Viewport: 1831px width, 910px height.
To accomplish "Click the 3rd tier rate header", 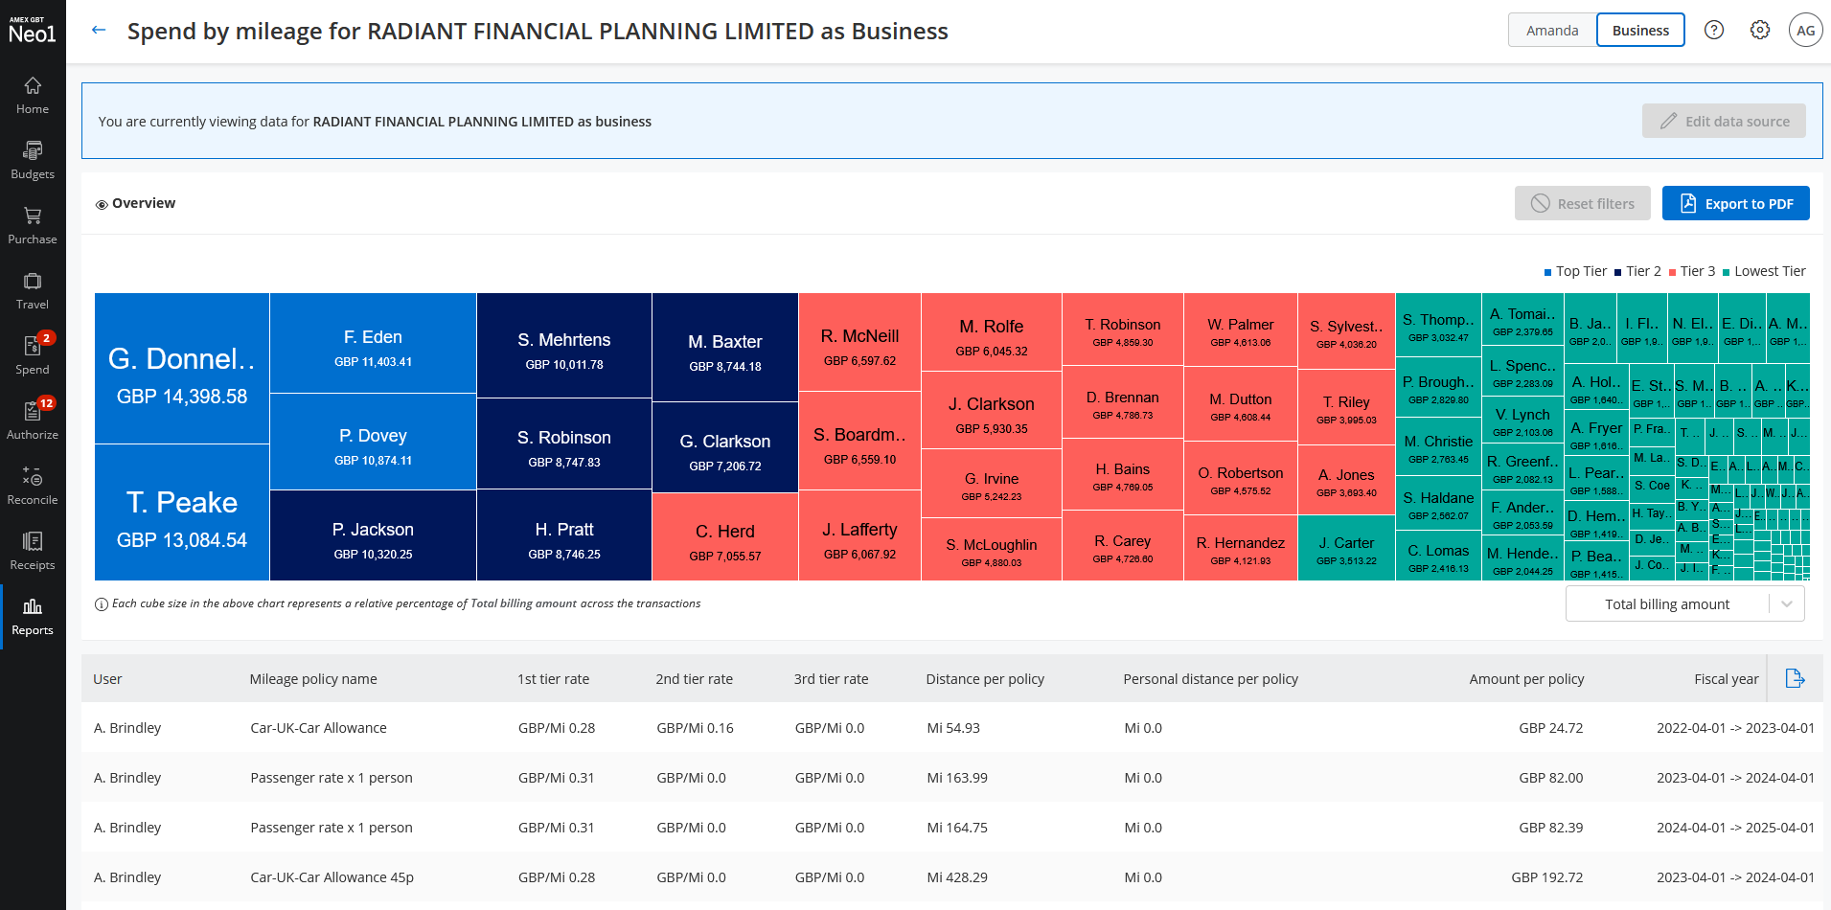I will [x=831, y=678].
